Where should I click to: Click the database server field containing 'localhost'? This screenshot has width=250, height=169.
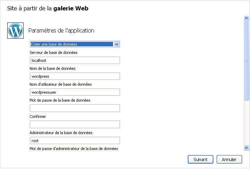pos(75,60)
